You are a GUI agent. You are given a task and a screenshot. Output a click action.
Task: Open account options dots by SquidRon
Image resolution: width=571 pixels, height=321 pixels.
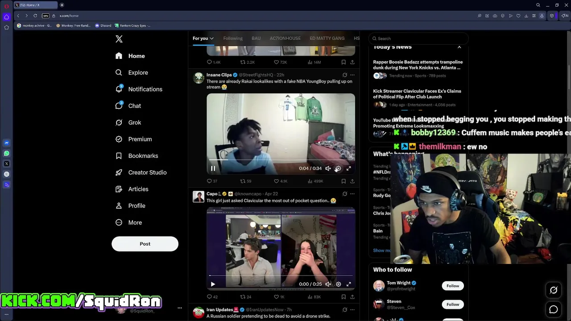tap(180, 308)
